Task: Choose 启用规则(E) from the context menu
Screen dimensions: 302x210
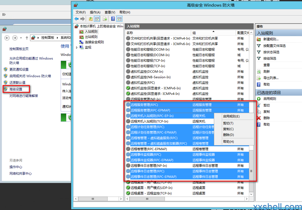Action: (234, 117)
